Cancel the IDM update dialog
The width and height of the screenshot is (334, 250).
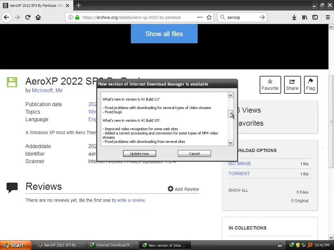pyautogui.click(x=194, y=154)
